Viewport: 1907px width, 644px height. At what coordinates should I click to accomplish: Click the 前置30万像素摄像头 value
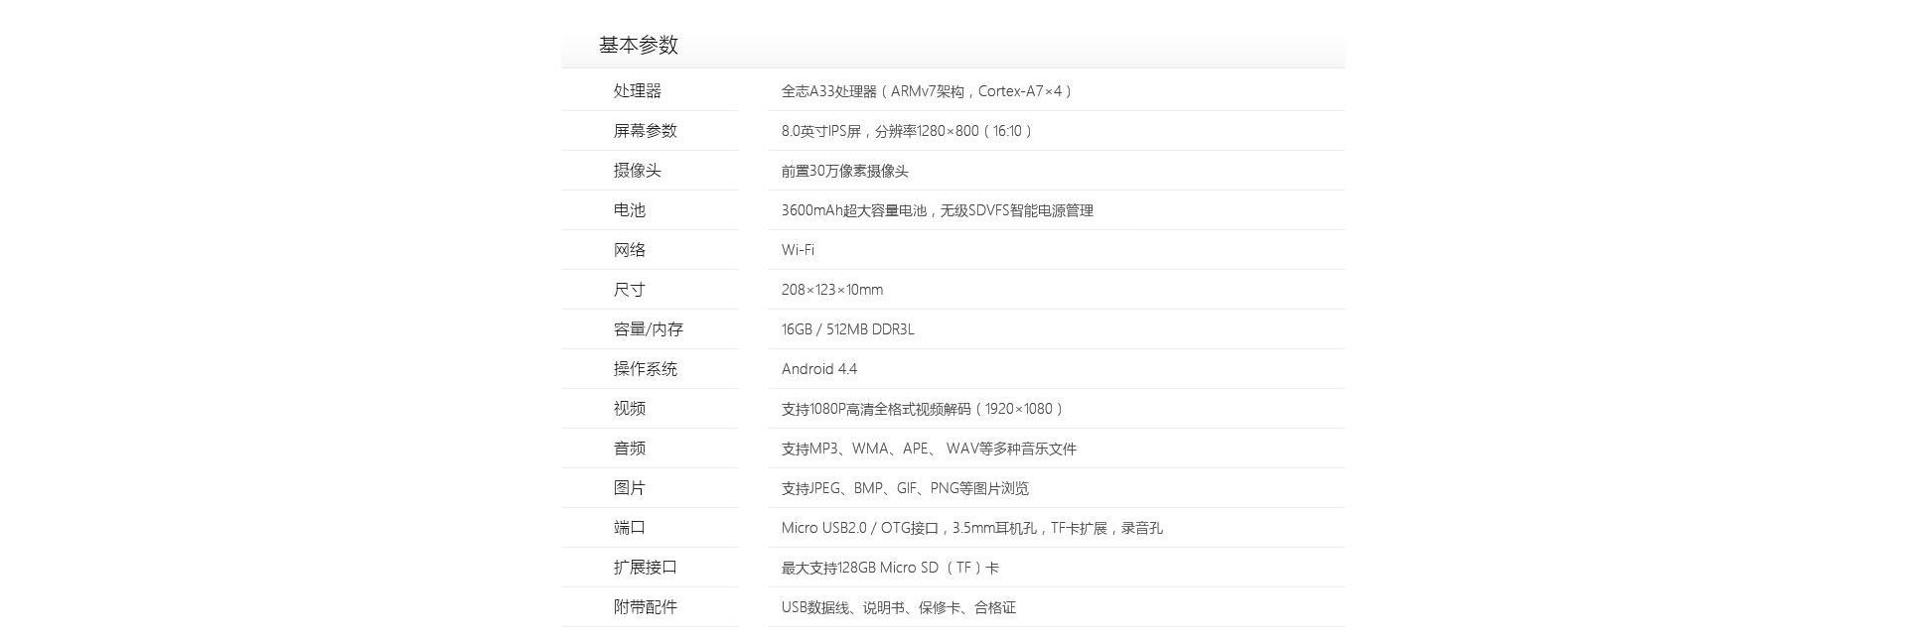844,171
